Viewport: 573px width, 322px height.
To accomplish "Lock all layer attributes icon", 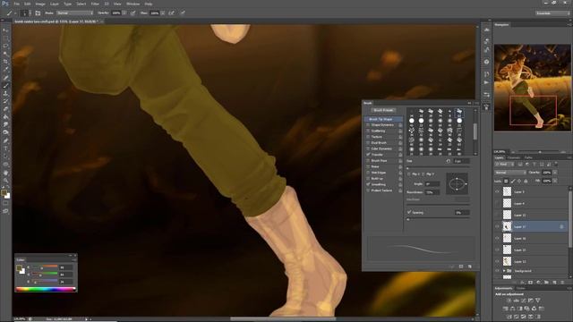I will (x=526, y=181).
